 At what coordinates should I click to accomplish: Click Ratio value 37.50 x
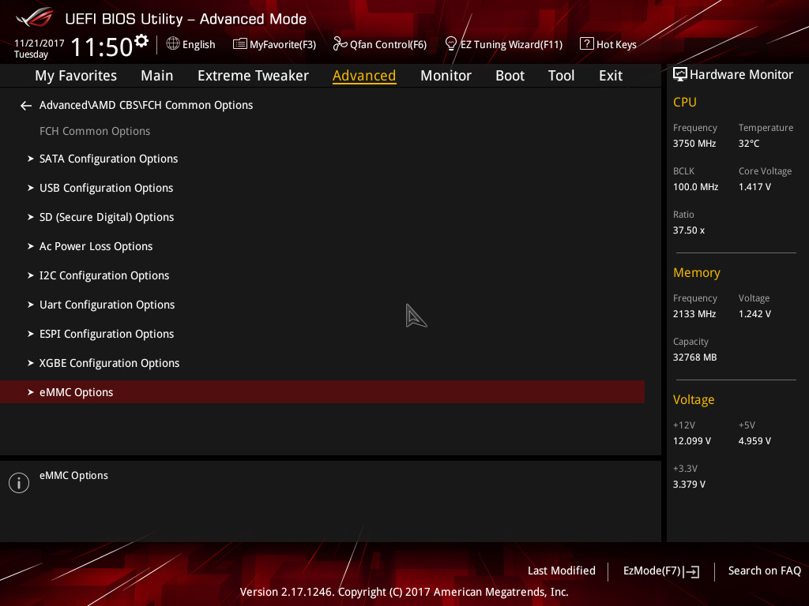[689, 230]
